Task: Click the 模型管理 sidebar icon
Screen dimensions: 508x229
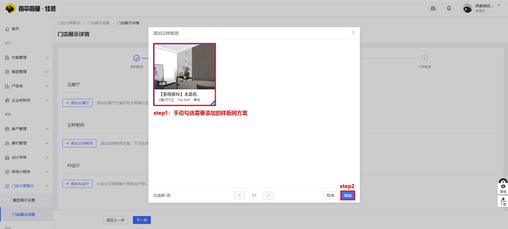Action: [7, 72]
